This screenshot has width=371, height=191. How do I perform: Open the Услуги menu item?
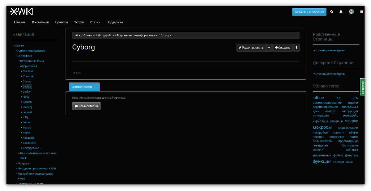pyautogui.click(x=79, y=22)
